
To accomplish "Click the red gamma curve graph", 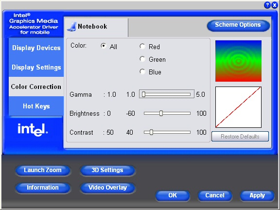I will pyautogui.click(x=238, y=107).
